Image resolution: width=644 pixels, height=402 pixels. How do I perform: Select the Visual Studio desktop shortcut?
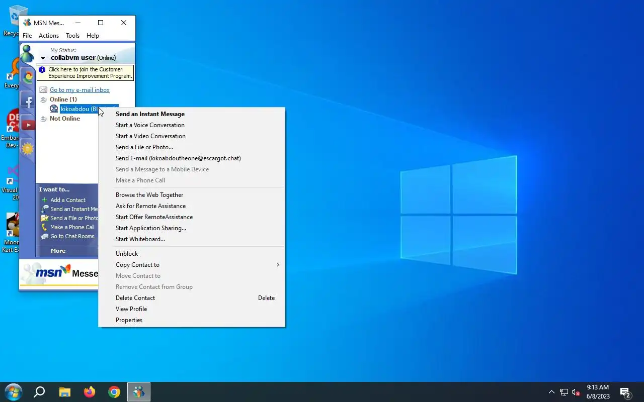tap(11, 181)
